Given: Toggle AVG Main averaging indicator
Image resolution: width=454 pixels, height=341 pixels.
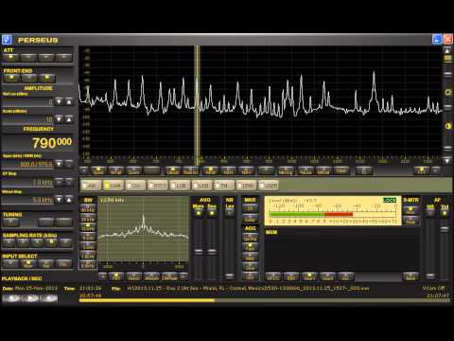Looking at the screenshot, I should coord(199,213).
